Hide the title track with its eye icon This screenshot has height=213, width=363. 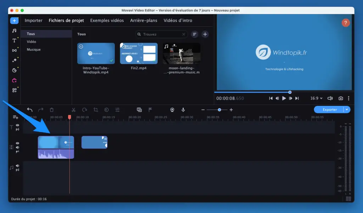pos(18,125)
